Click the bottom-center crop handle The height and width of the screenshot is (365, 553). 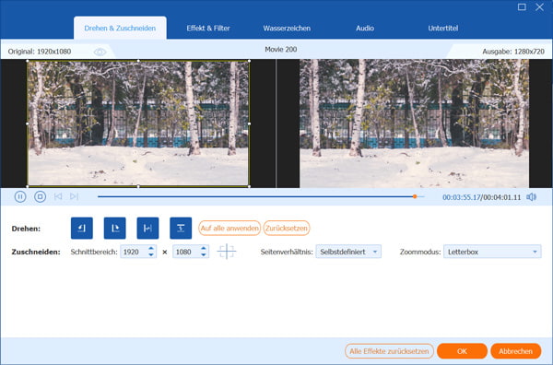tap(138, 186)
